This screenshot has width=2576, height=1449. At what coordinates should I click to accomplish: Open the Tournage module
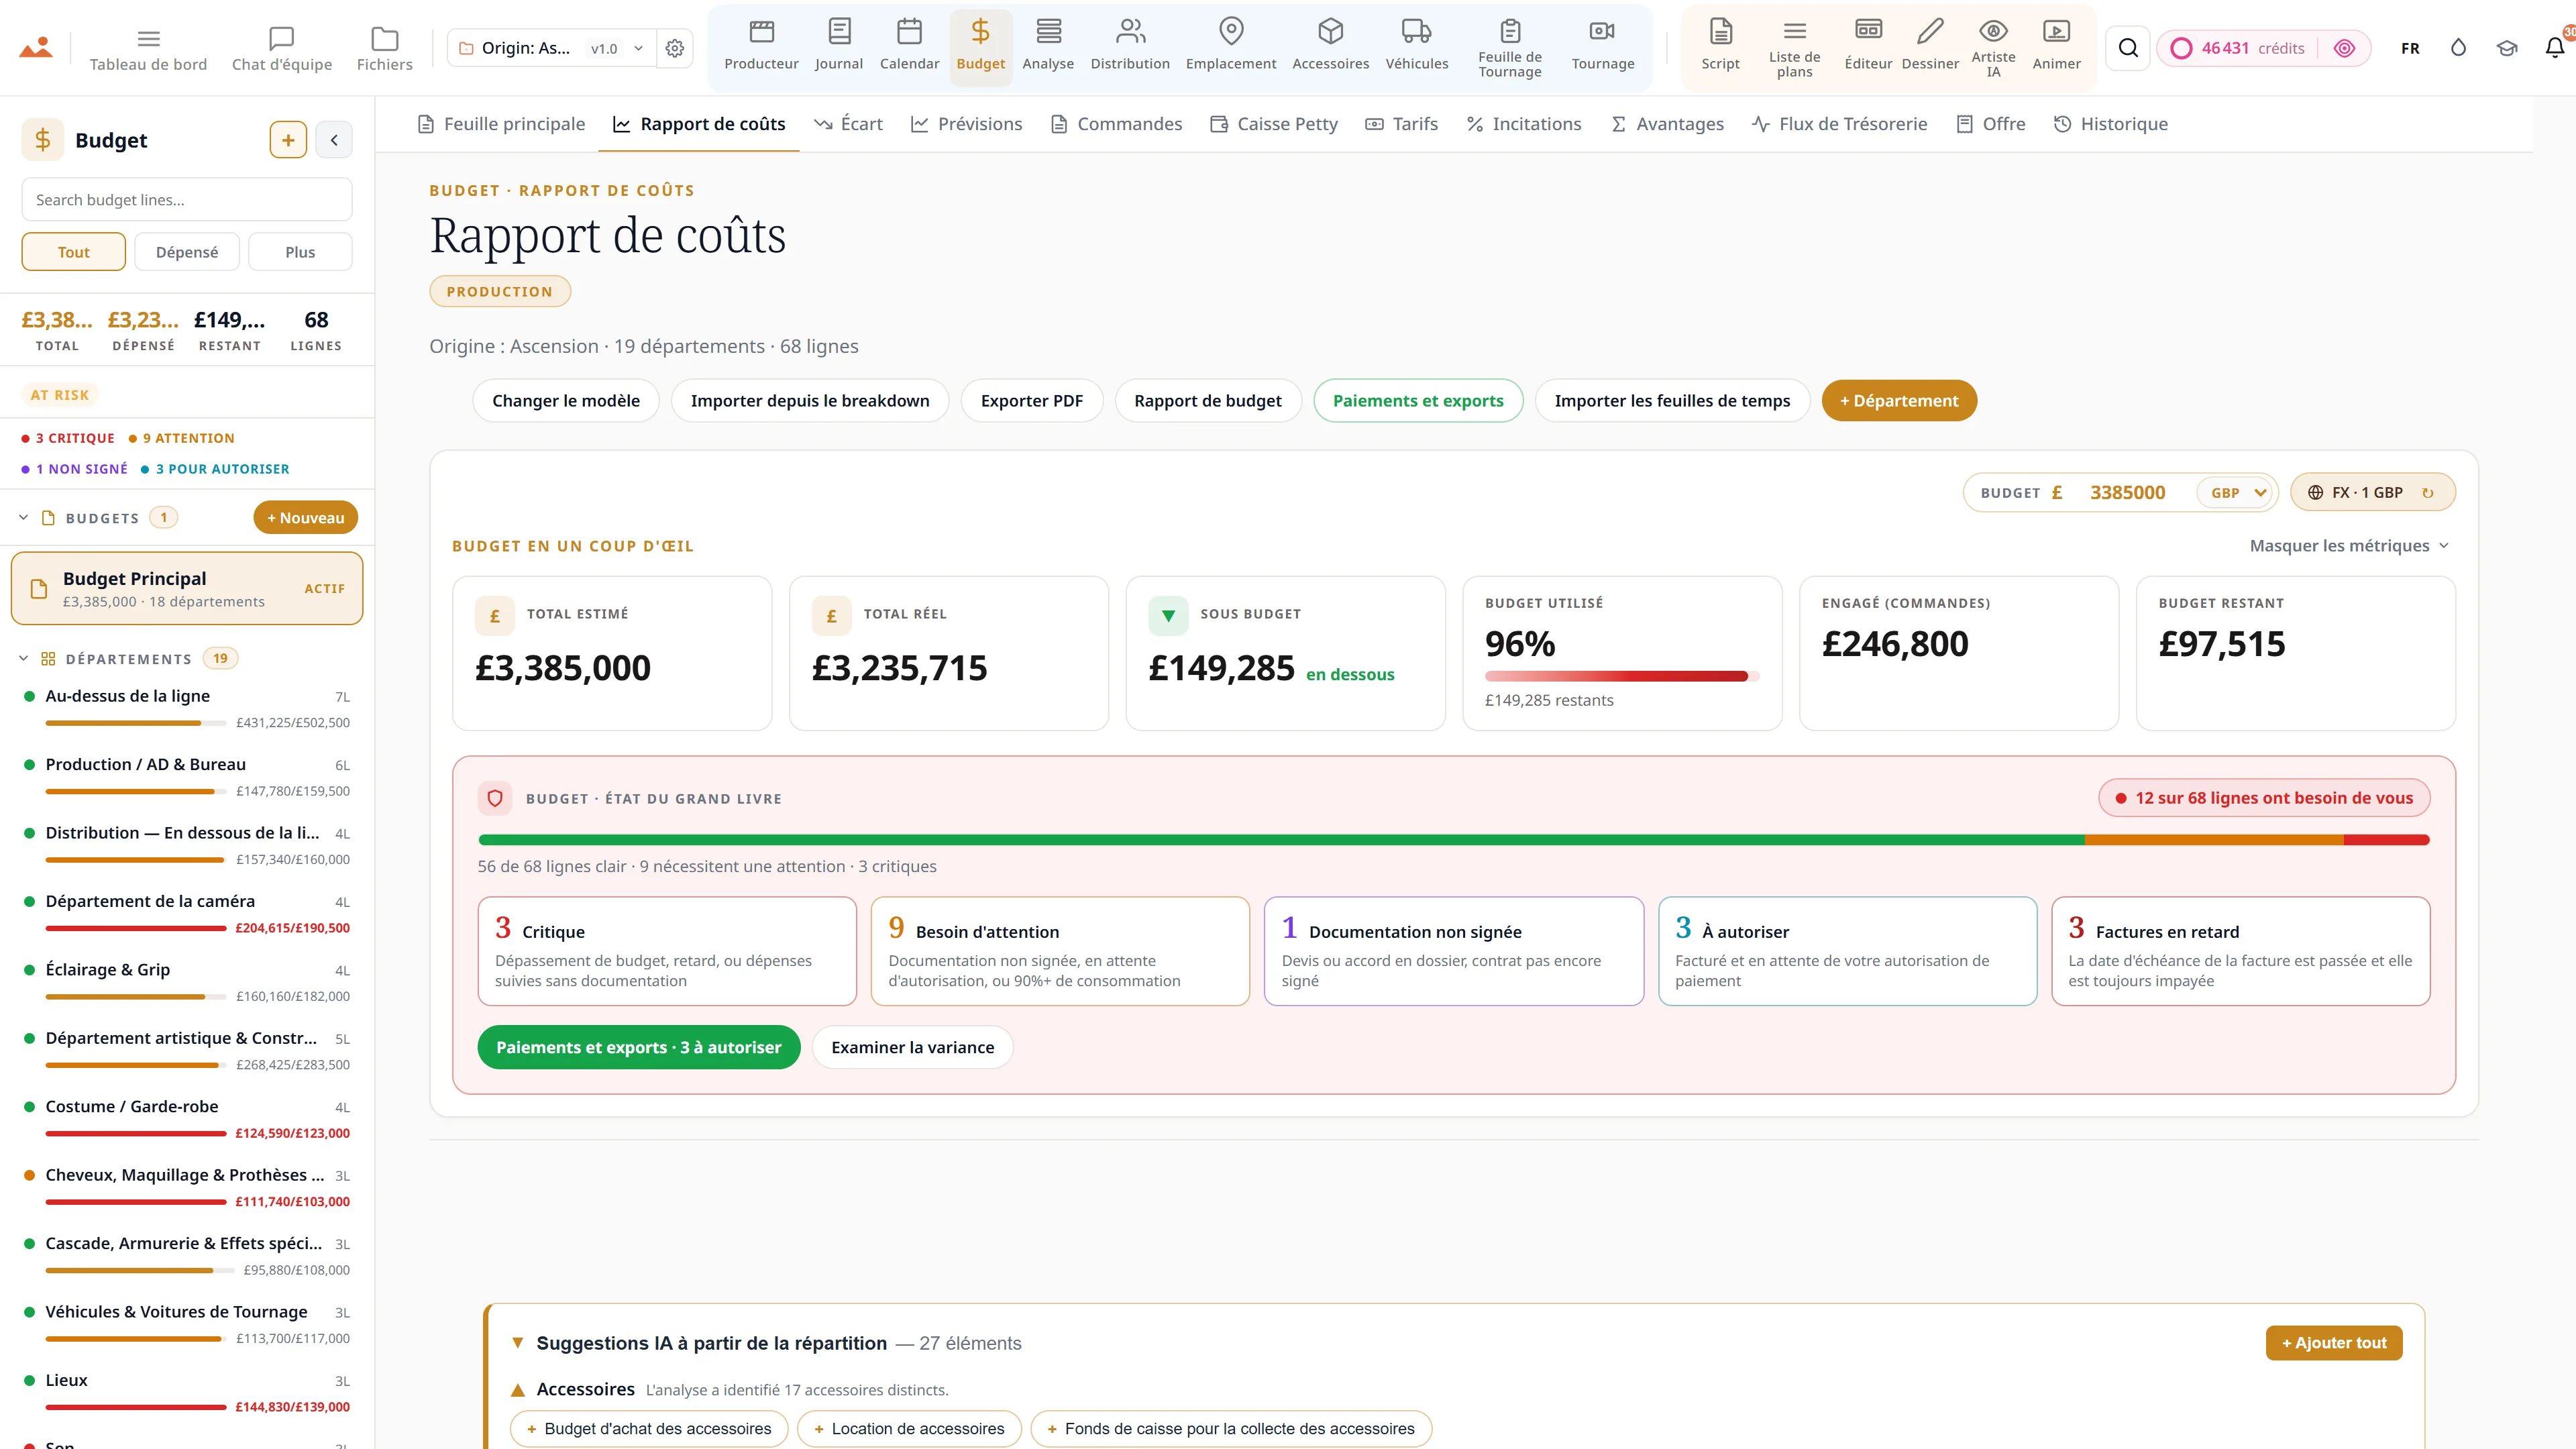tap(1602, 46)
